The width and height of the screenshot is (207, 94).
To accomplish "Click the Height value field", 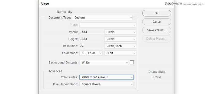I will 91,39.
